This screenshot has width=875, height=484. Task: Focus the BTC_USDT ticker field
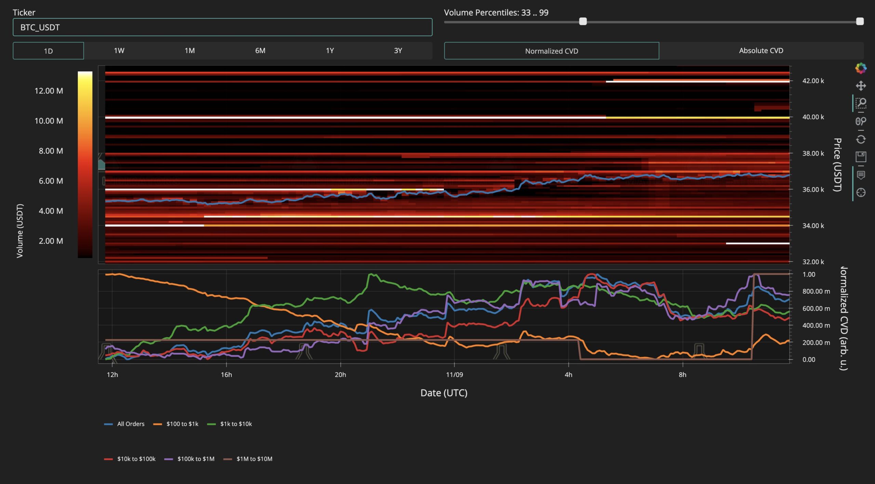223,27
